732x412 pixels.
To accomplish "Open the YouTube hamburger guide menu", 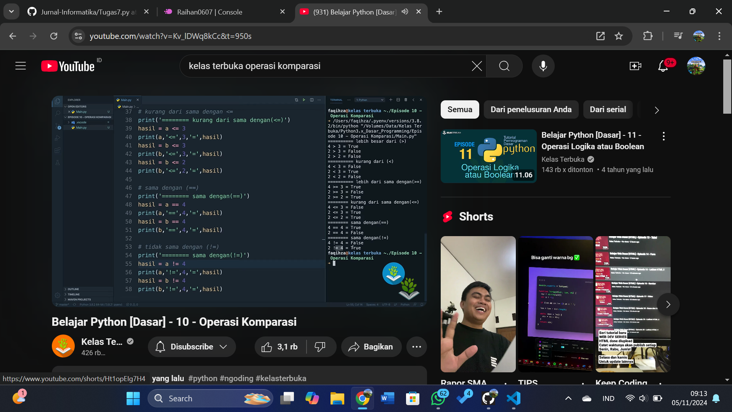I will (21, 66).
